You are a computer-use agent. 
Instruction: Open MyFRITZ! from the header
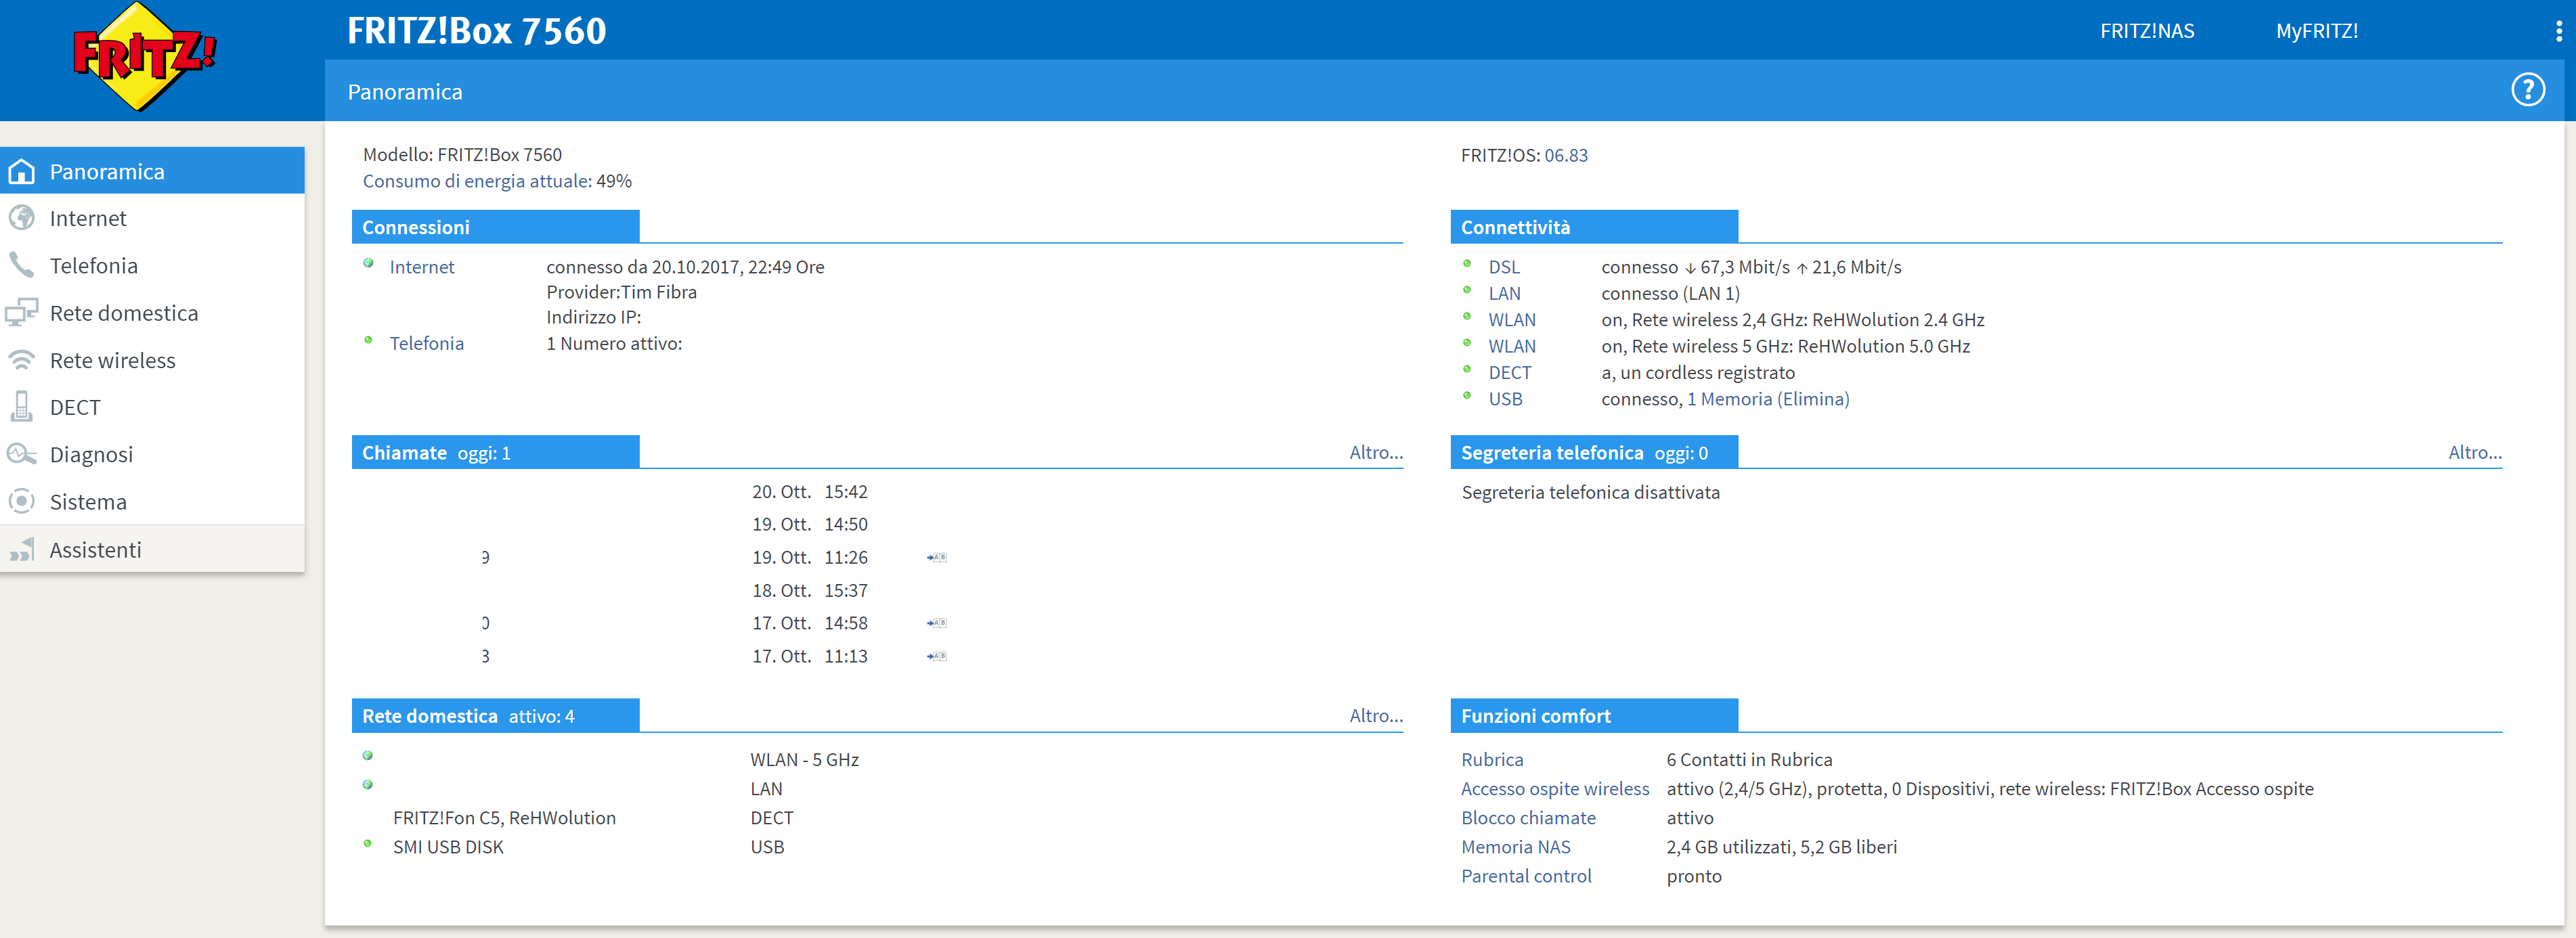tap(2316, 31)
